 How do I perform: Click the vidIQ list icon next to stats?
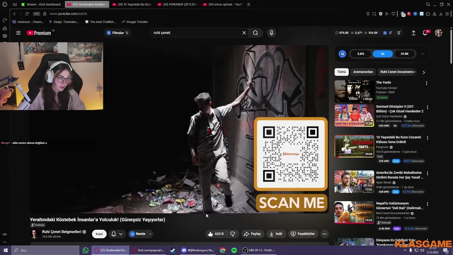(x=390, y=33)
